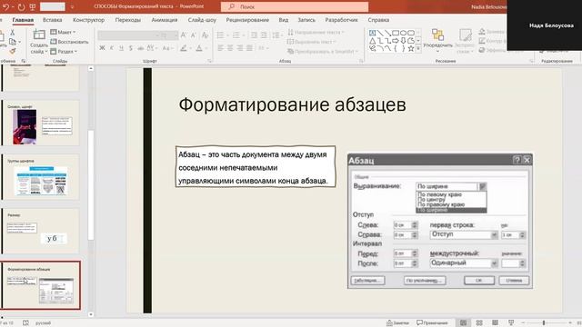The width and height of the screenshot is (582, 327).
Task: Select the straight line shape in gallery
Action: point(380,33)
